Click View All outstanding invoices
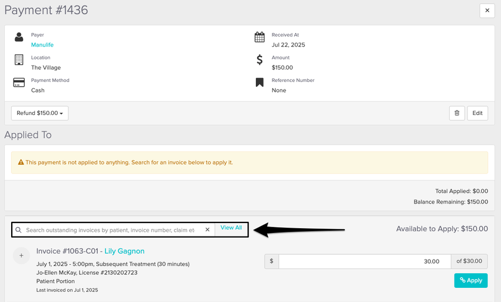The height and width of the screenshot is (302, 501). (231, 228)
